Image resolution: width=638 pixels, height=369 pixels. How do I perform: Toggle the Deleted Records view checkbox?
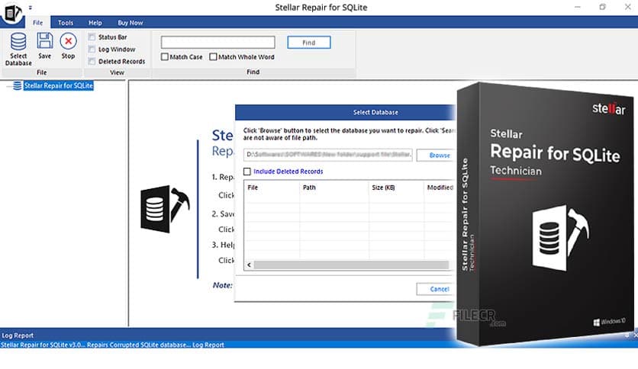[x=92, y=61]
